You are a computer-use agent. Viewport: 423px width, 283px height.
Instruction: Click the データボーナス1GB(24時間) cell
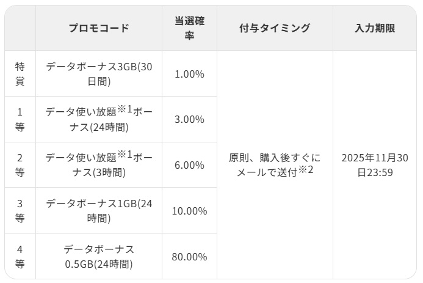pos(99,211)
